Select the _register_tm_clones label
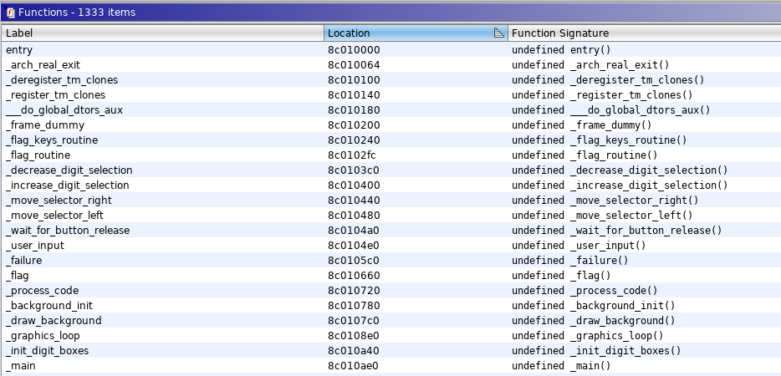The image size is (781, 376). (x=56, y=94)
